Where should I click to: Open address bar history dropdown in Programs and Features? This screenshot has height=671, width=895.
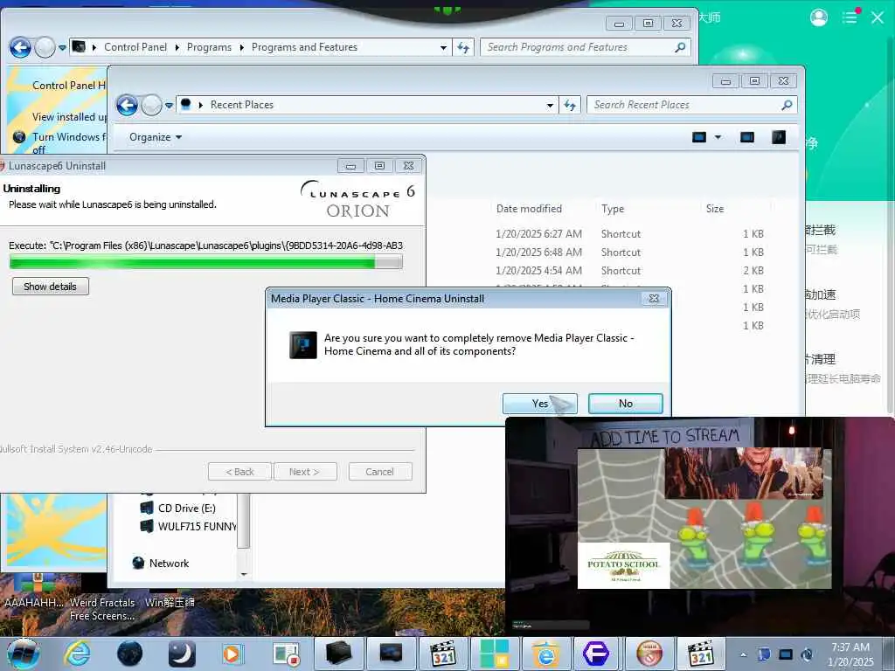pos(443,48)
